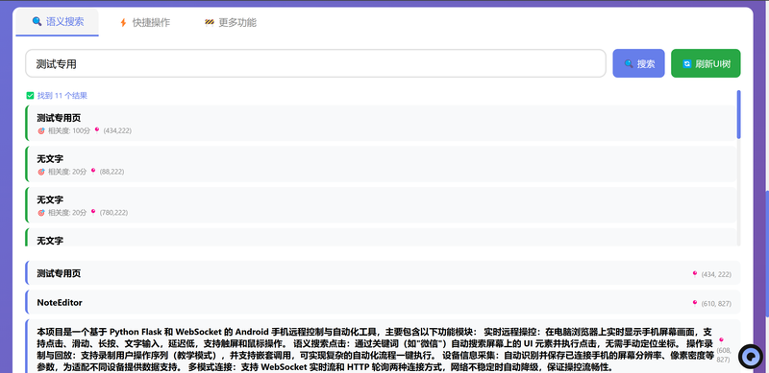Screen dimensions: 769x373
Task: Click the lightning icon on 快捷操作 tab
Action: click(123, 22)
